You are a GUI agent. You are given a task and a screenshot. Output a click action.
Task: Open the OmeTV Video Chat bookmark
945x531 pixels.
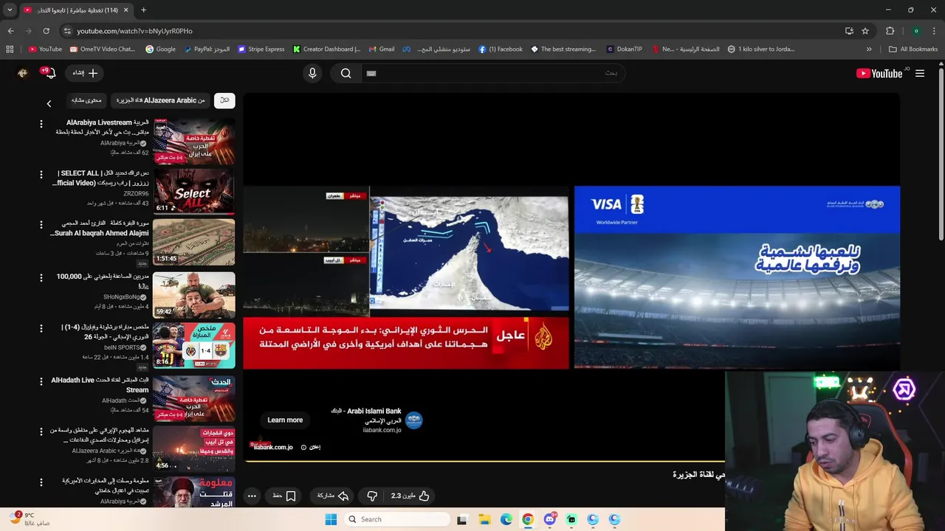pos(103,49)
